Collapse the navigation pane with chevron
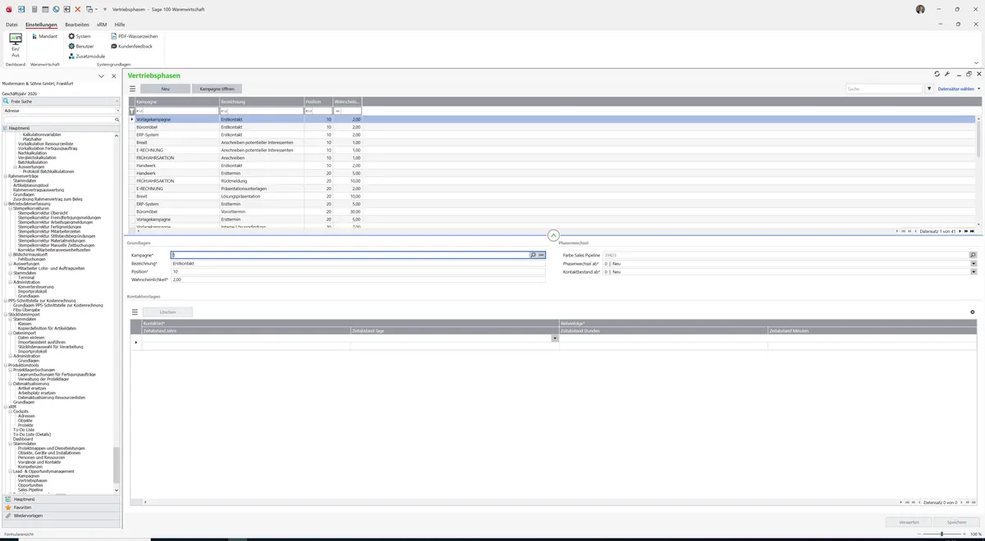 pyautogui.click(x=102, y=75)
